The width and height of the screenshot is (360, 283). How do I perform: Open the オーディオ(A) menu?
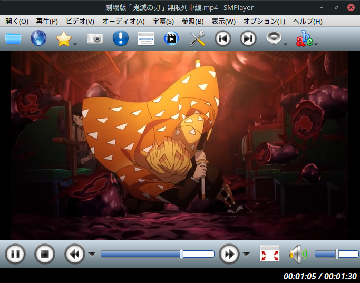point(123,22)
